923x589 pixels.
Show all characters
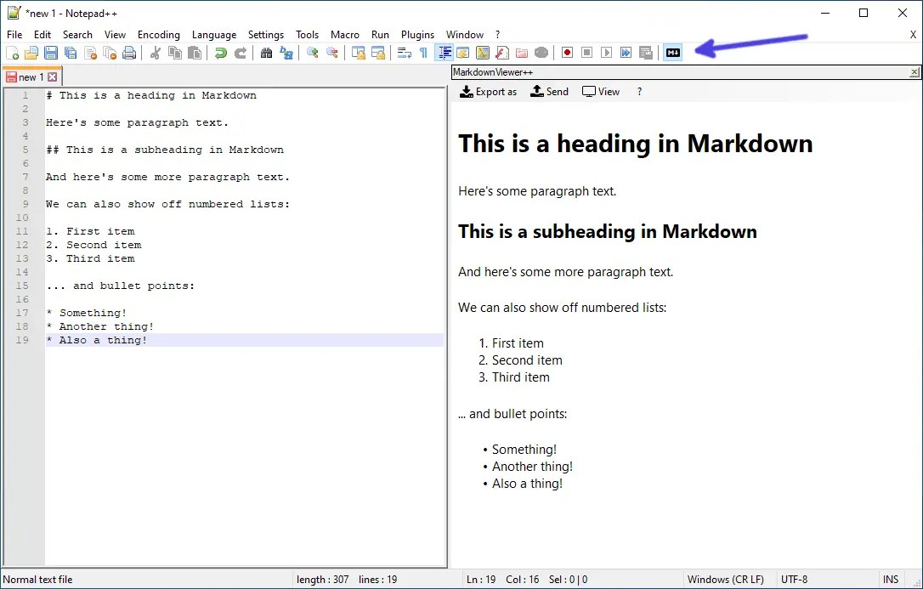pos(422,52)
